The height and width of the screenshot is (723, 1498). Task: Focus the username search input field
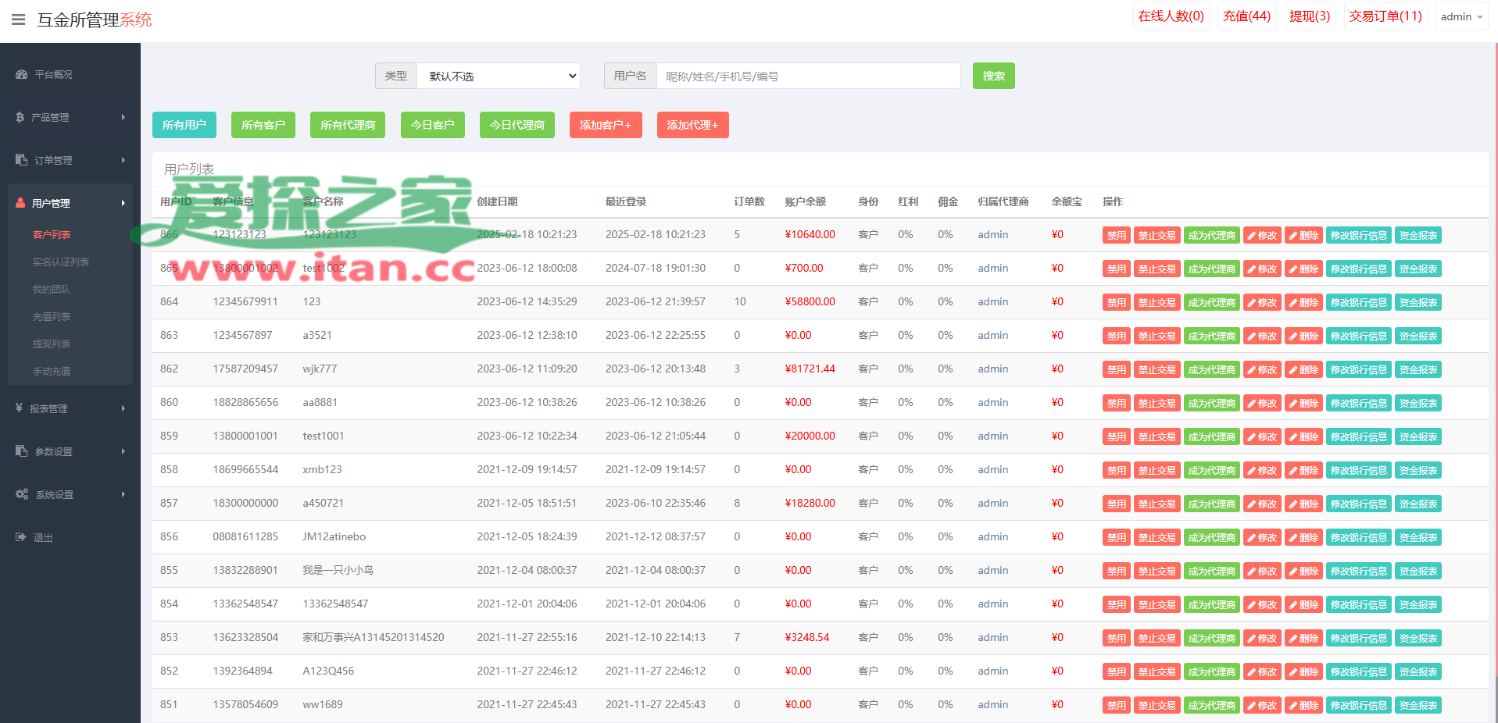coord(808,76)
